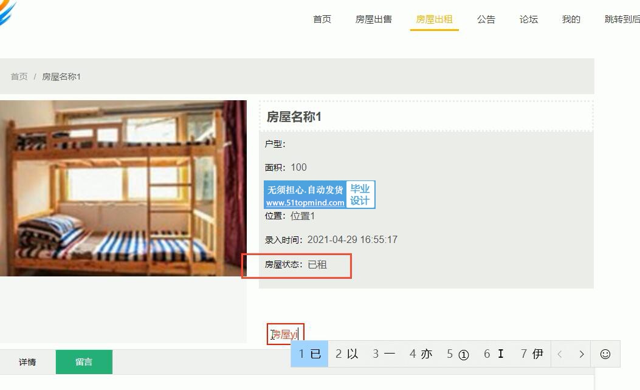
Task: Open the emoji picker in IME bar
Action: coord(605,354)
